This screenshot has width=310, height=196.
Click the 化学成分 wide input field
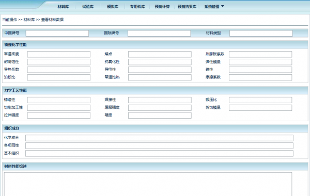click(x=159, y=138)
